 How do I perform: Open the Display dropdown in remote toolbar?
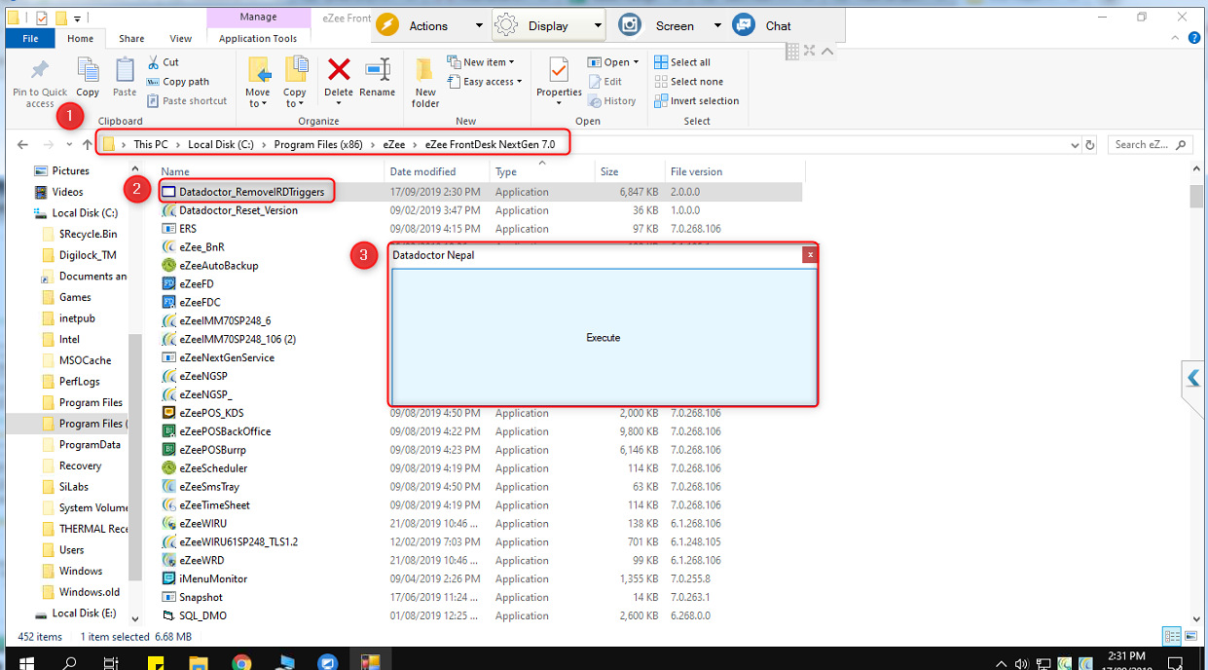[x=597, y=25]
